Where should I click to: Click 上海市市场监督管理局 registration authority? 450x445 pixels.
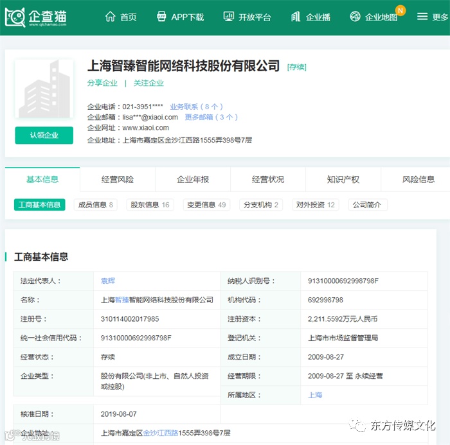[343, 338]
